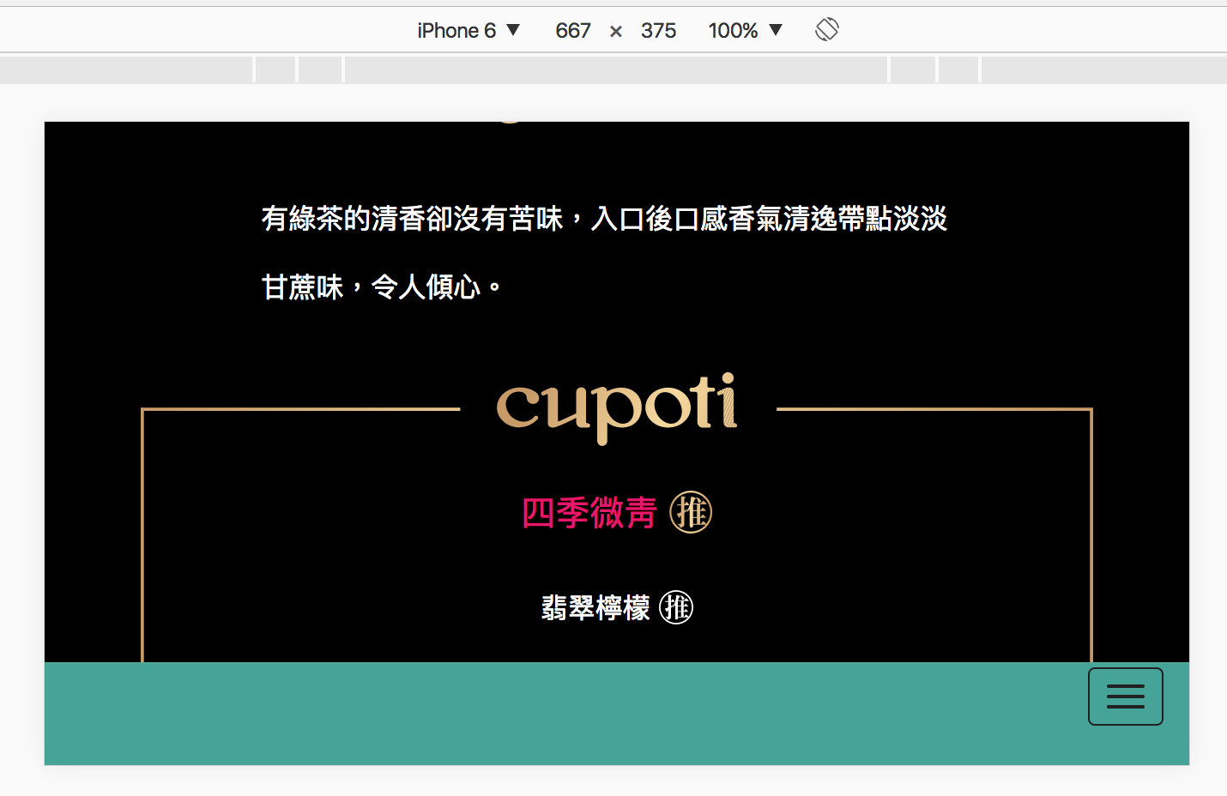Click the narrow segment just before the rightmost wide one
The image size is (1227, 796).
point(958,70)
